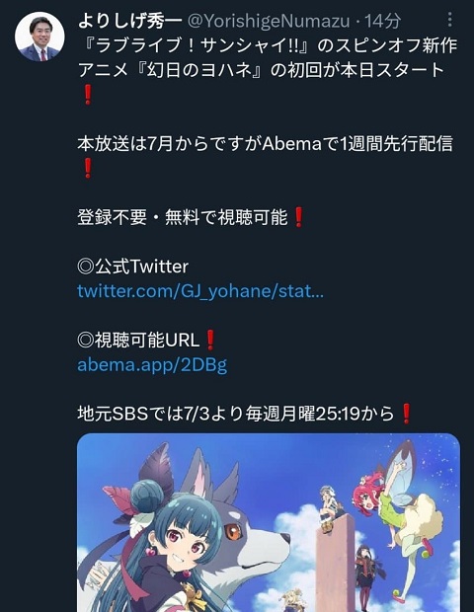This screenshot has width=474, height=612.
Task: Open the abema.app/2DBg viewing link
Action: [x=152, y=365]
